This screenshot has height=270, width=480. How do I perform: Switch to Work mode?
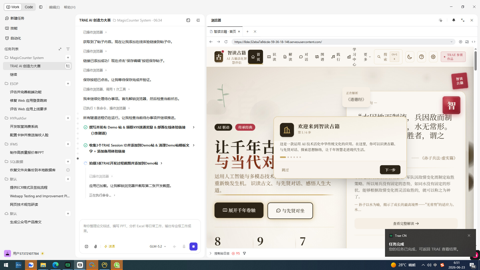(x=13, y=7)
